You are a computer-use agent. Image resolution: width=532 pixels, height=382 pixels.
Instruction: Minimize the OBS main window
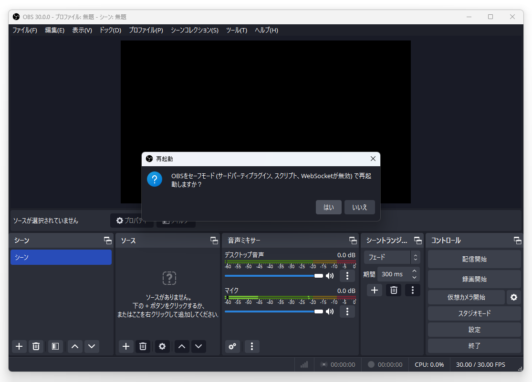(469, 17)
